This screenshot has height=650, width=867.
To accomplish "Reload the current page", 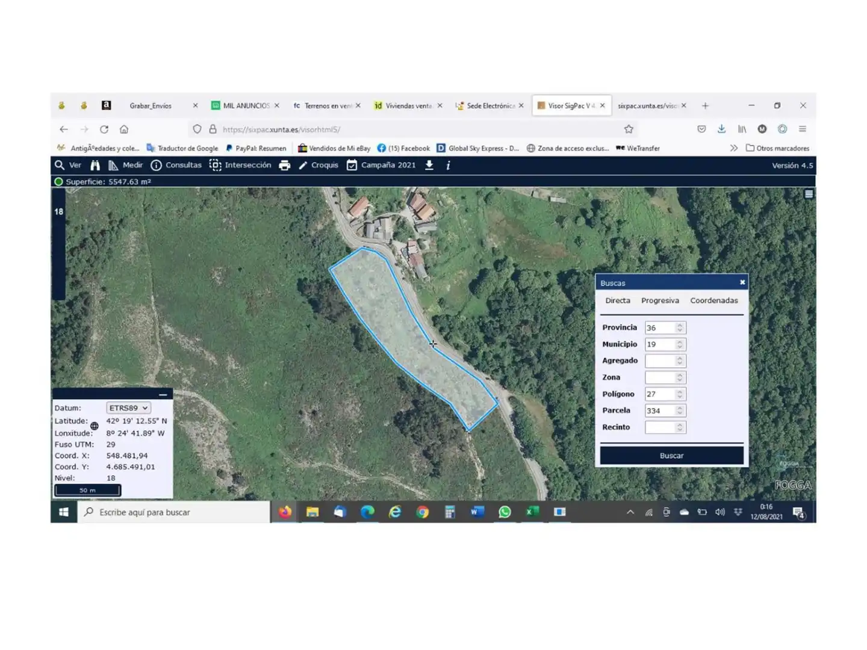I will 104,129.
